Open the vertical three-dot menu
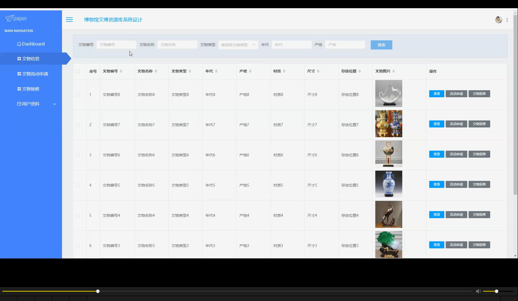518x301 pixels. coord(507,20)
